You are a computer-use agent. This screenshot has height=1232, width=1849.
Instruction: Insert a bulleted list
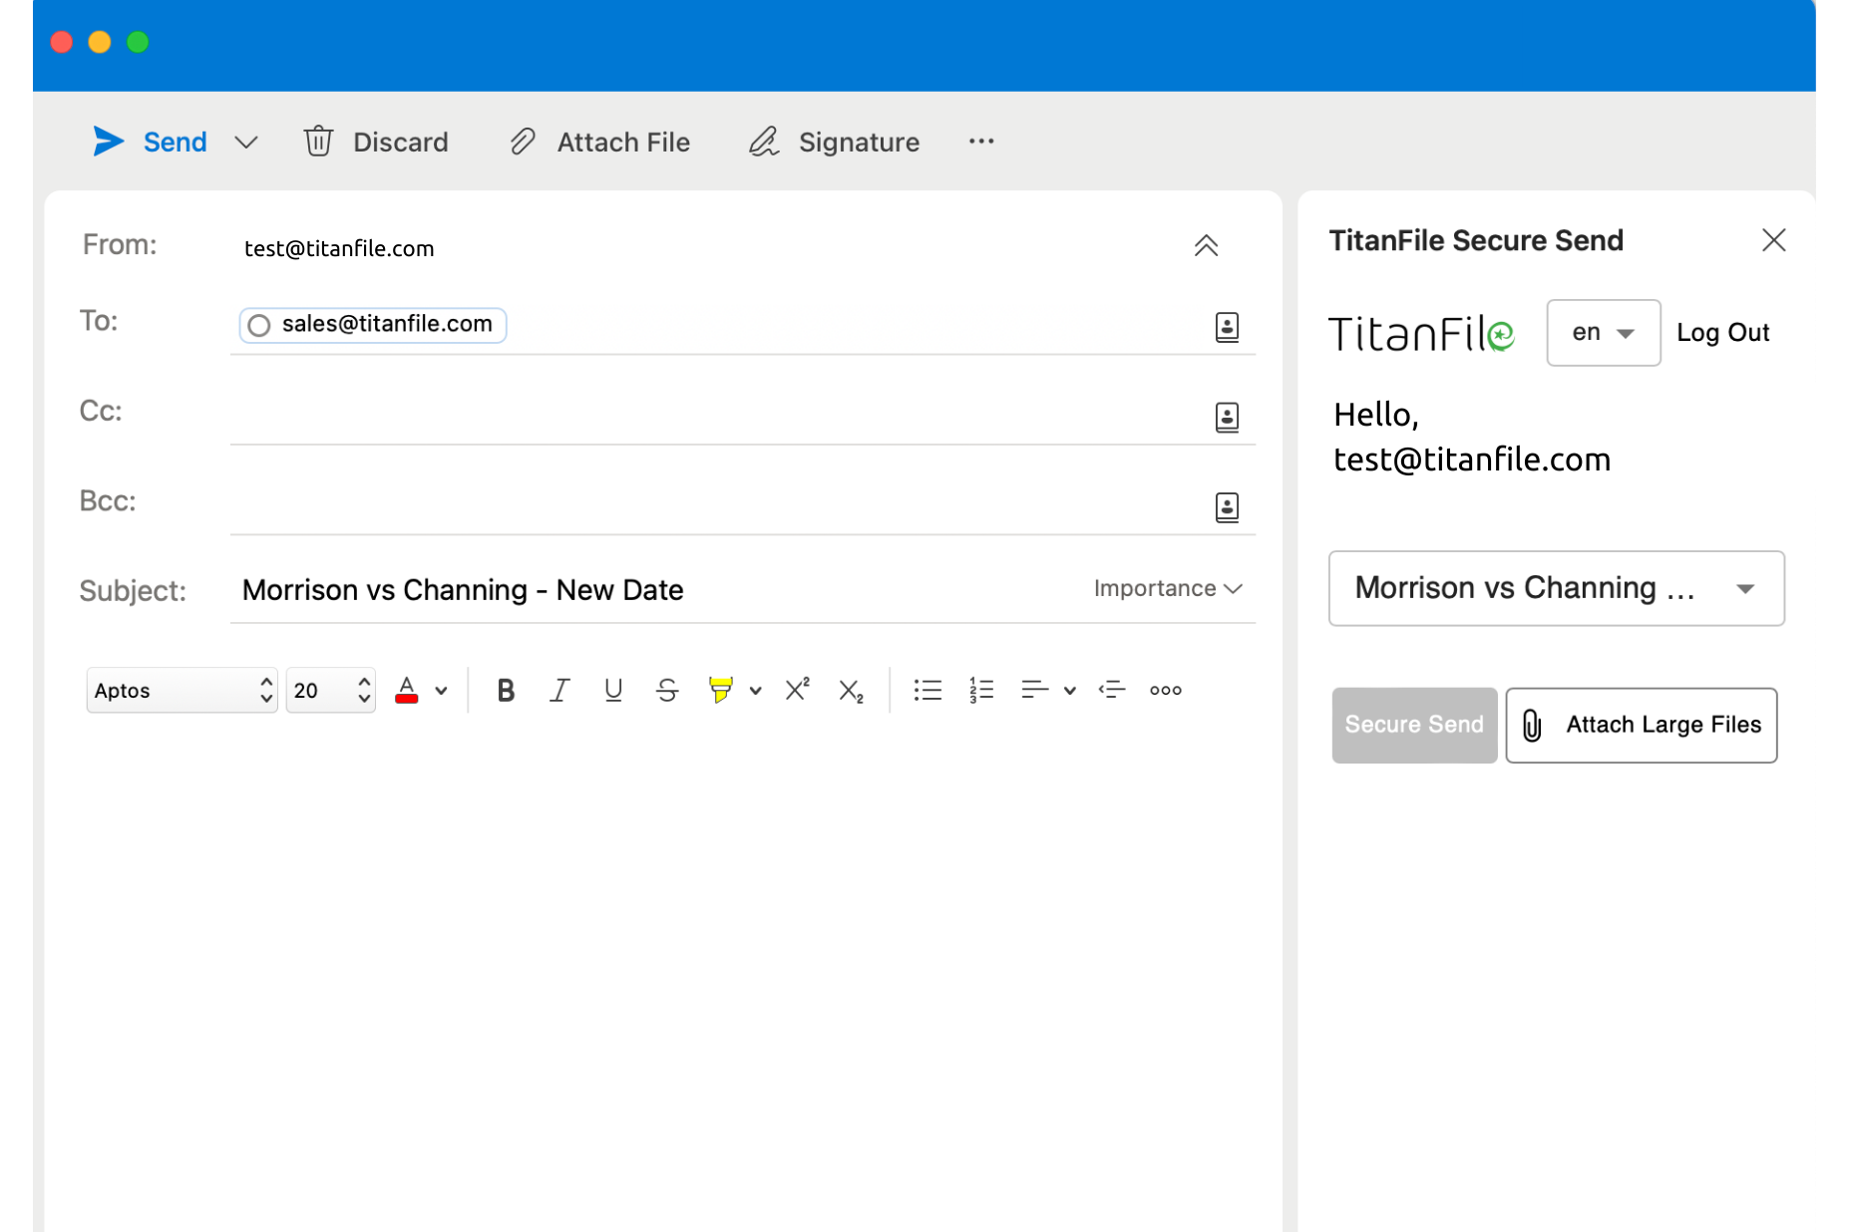click(927, 690)
